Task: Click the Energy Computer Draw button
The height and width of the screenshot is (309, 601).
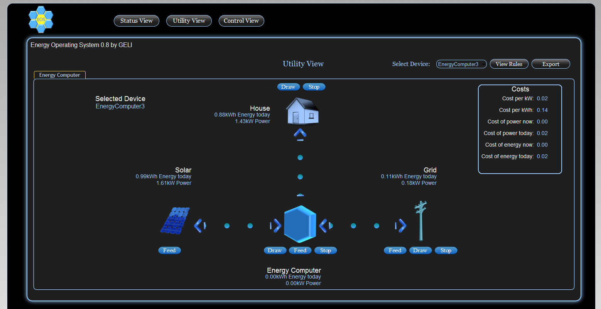Action: click(x=275, y=250)
